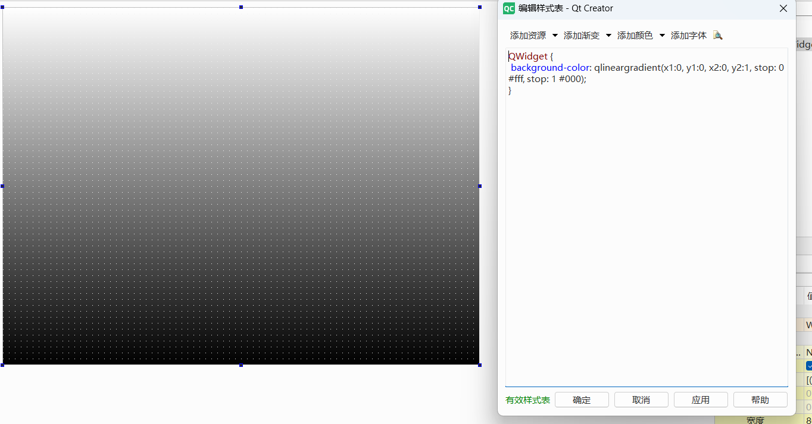Click the right-middle resize handle of the form
The height and width of the screenshot is (424, 812).
tap(480, 186)
